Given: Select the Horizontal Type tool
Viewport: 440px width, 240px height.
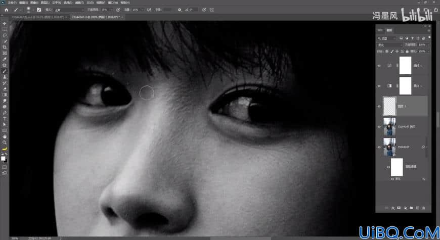Looking at the screenshot, I should click(5, 119).
